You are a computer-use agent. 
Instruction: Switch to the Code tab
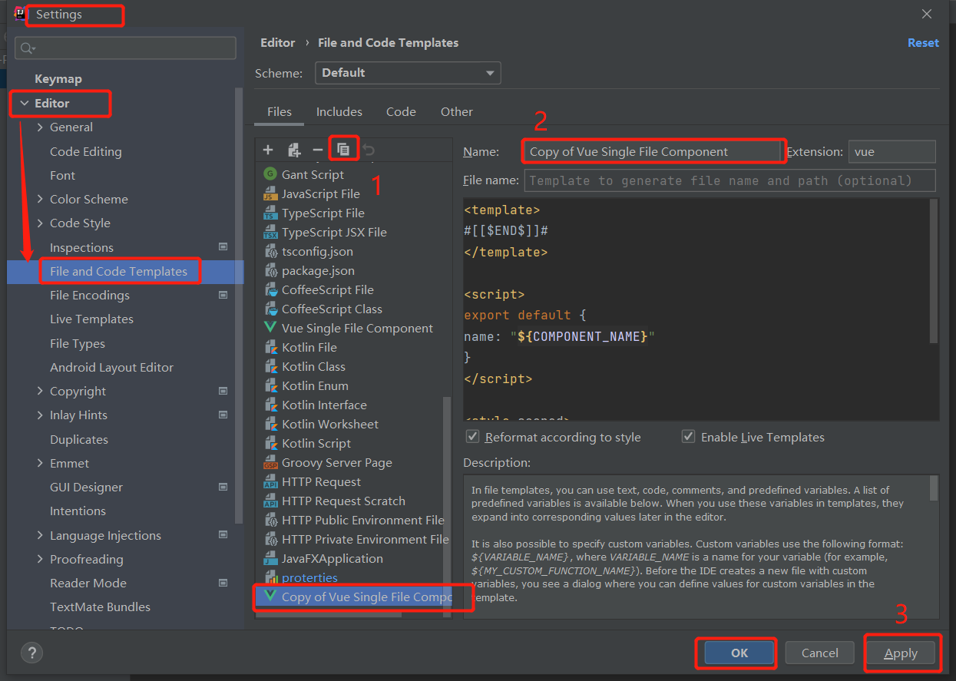tap(401, 112)
